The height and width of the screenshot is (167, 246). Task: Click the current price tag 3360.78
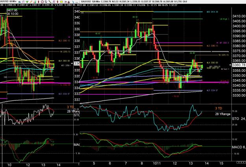[x=239, y=65]
